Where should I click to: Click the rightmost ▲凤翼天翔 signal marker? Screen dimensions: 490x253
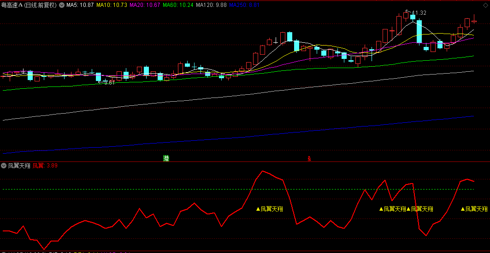(474, 209)
